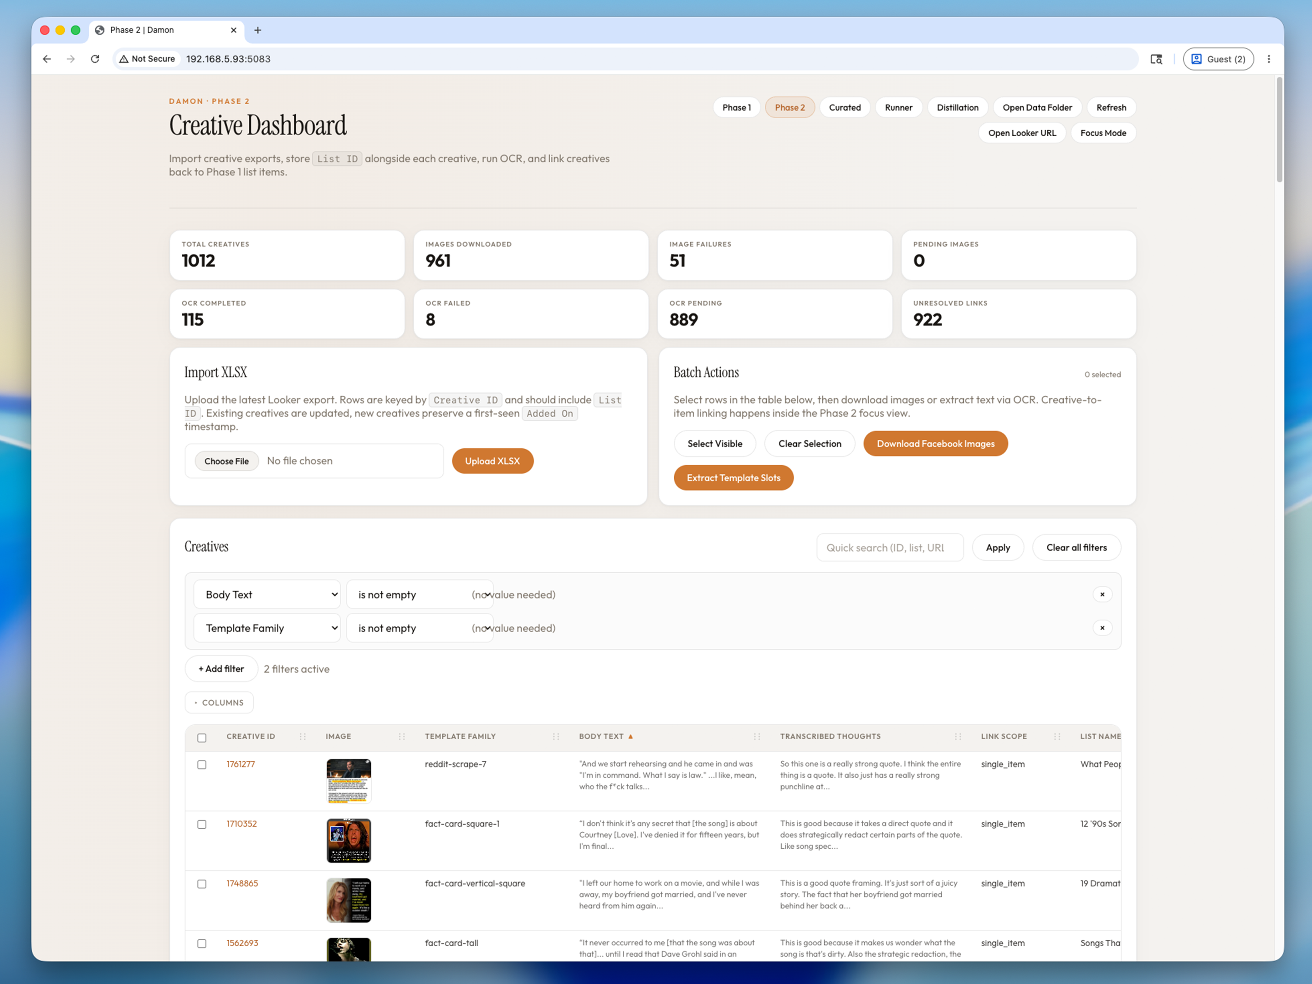Screen dimensions: 1312x984
Task: Click the search-tab icon in the address bar
Action: tap(1156, 59)
